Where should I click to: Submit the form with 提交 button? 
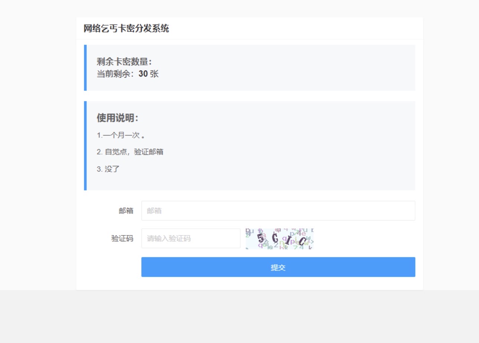278,267
